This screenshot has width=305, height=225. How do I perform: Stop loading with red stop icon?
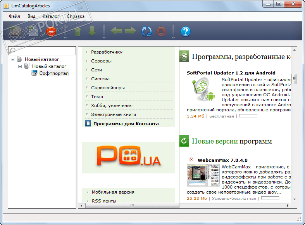161,31
